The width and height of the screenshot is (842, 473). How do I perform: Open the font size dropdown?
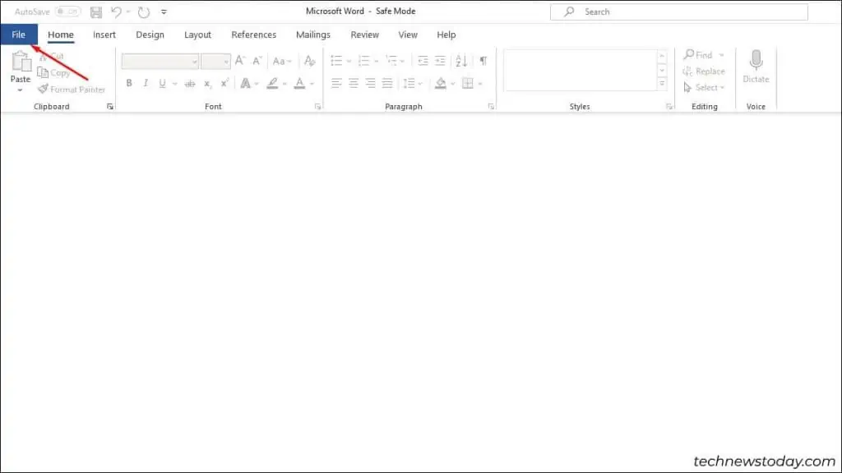click(x=226, y=62)
